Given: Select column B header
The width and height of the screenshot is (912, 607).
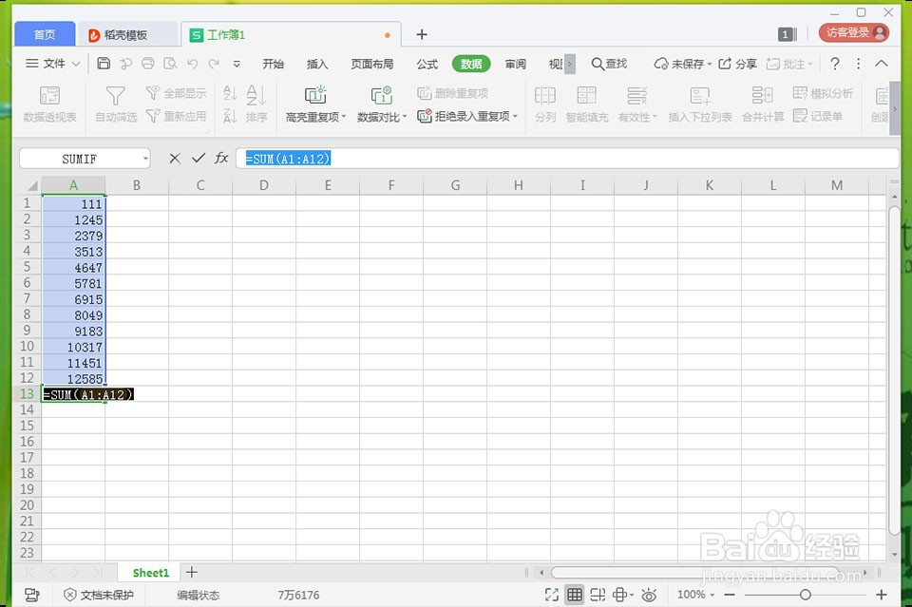Looking at the screenshot, I should (137, 185).
